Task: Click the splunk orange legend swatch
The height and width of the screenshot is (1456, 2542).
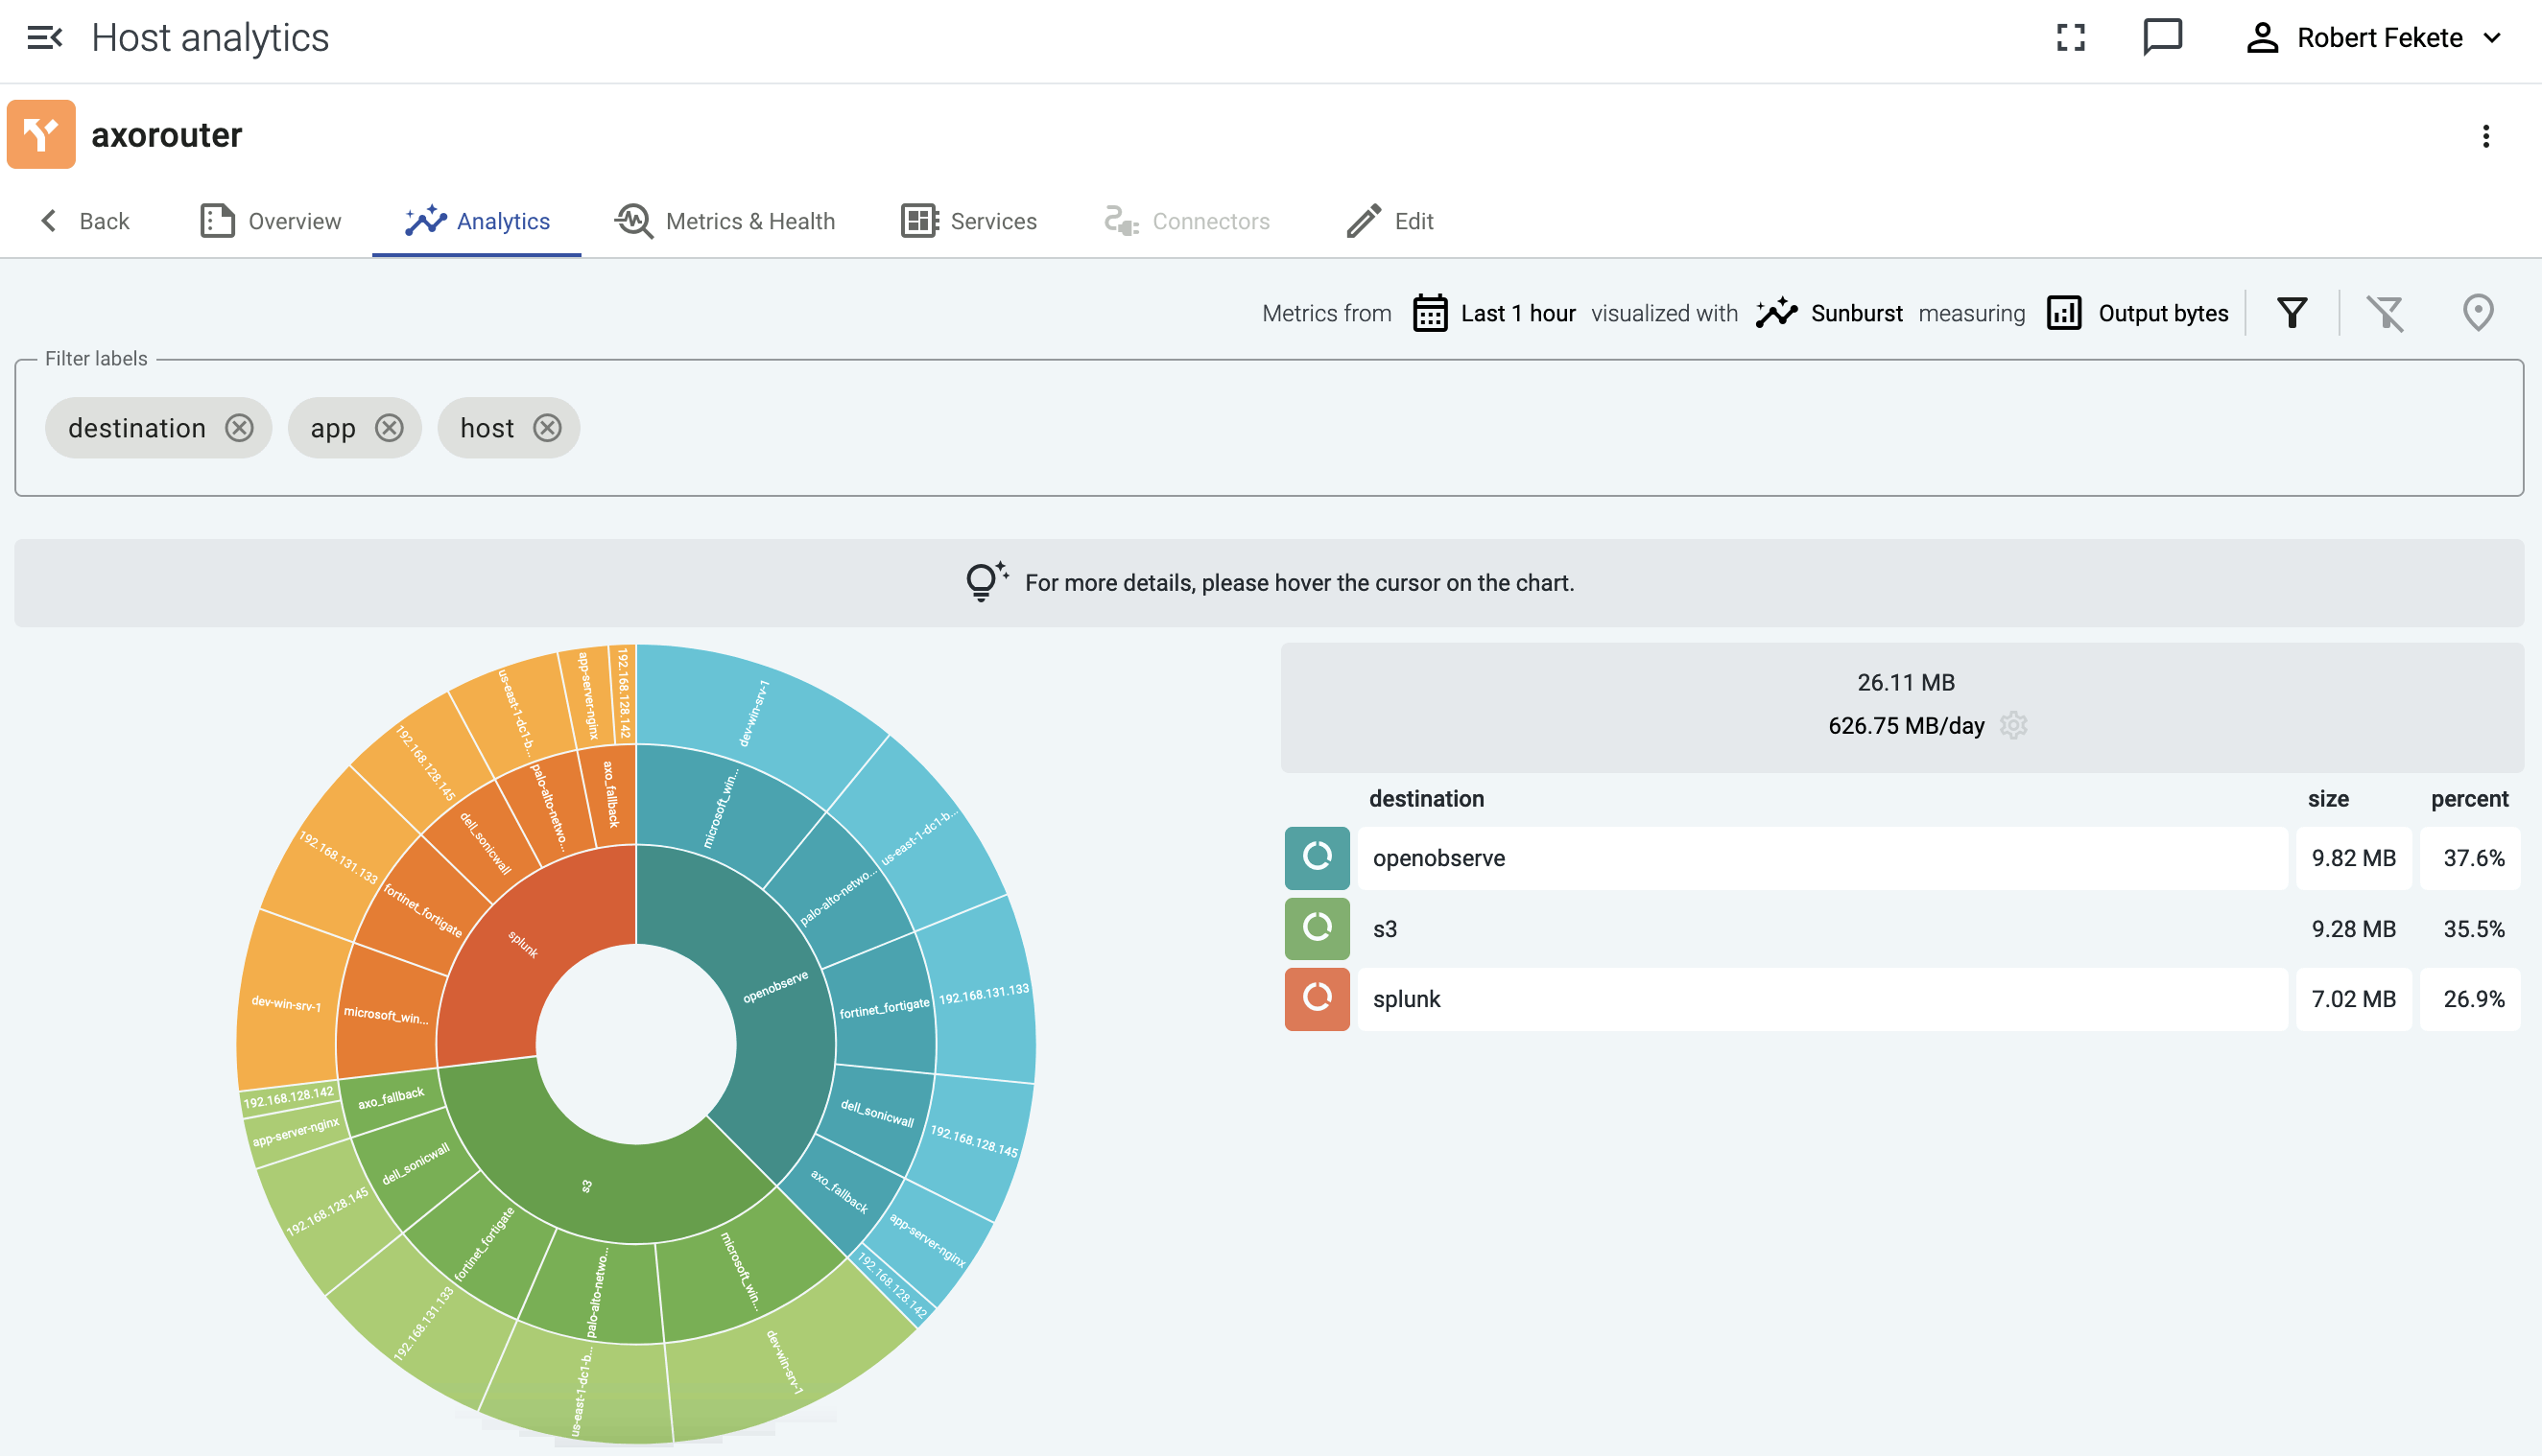Action: coord(1317,999)
